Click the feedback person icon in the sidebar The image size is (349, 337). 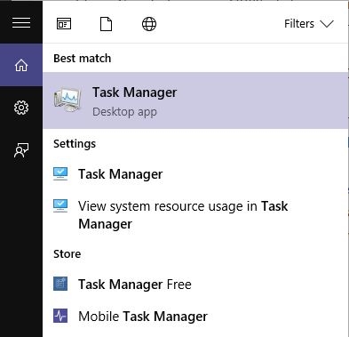click(21, 150)
